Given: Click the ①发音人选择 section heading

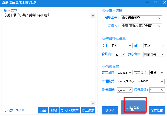Looking at the screenshot, I should click(112, 10).
